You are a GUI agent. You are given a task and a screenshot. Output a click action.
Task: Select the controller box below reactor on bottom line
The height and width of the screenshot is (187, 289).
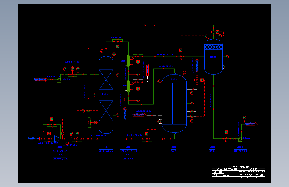pyautogui.click(x=147, y=134)
